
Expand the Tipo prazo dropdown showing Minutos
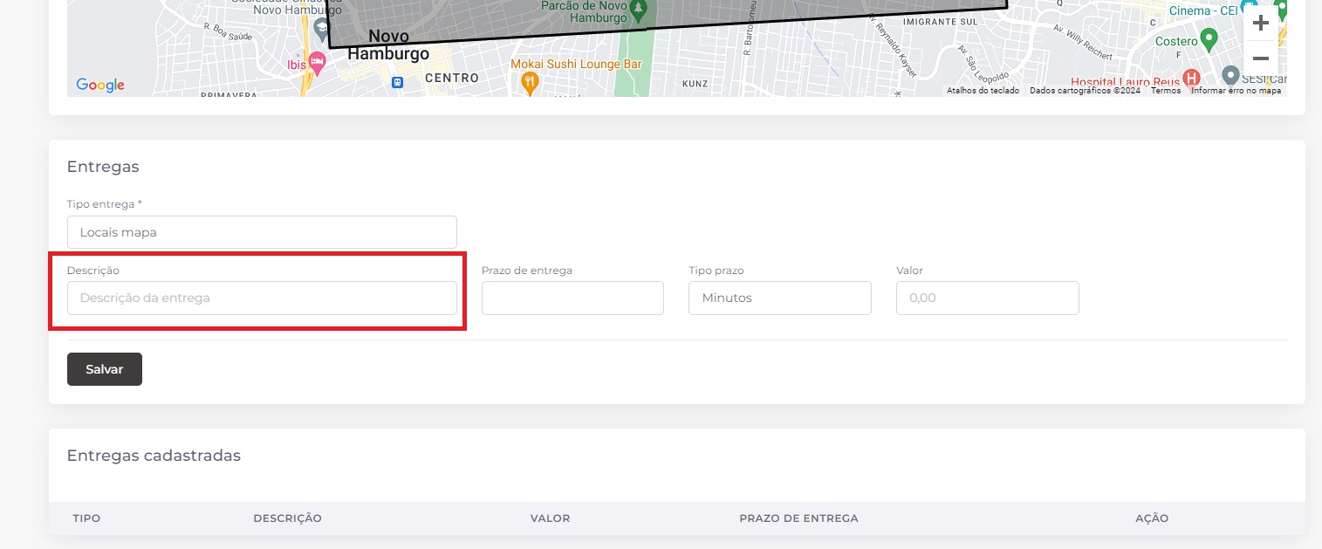[x=779, y=298]
